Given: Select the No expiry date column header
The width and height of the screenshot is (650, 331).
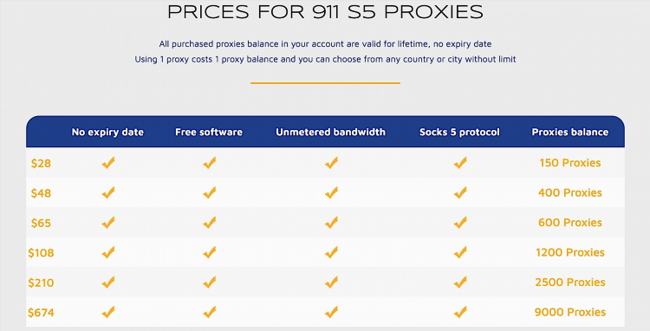Looking at the screenshot, I should point(107,133).
